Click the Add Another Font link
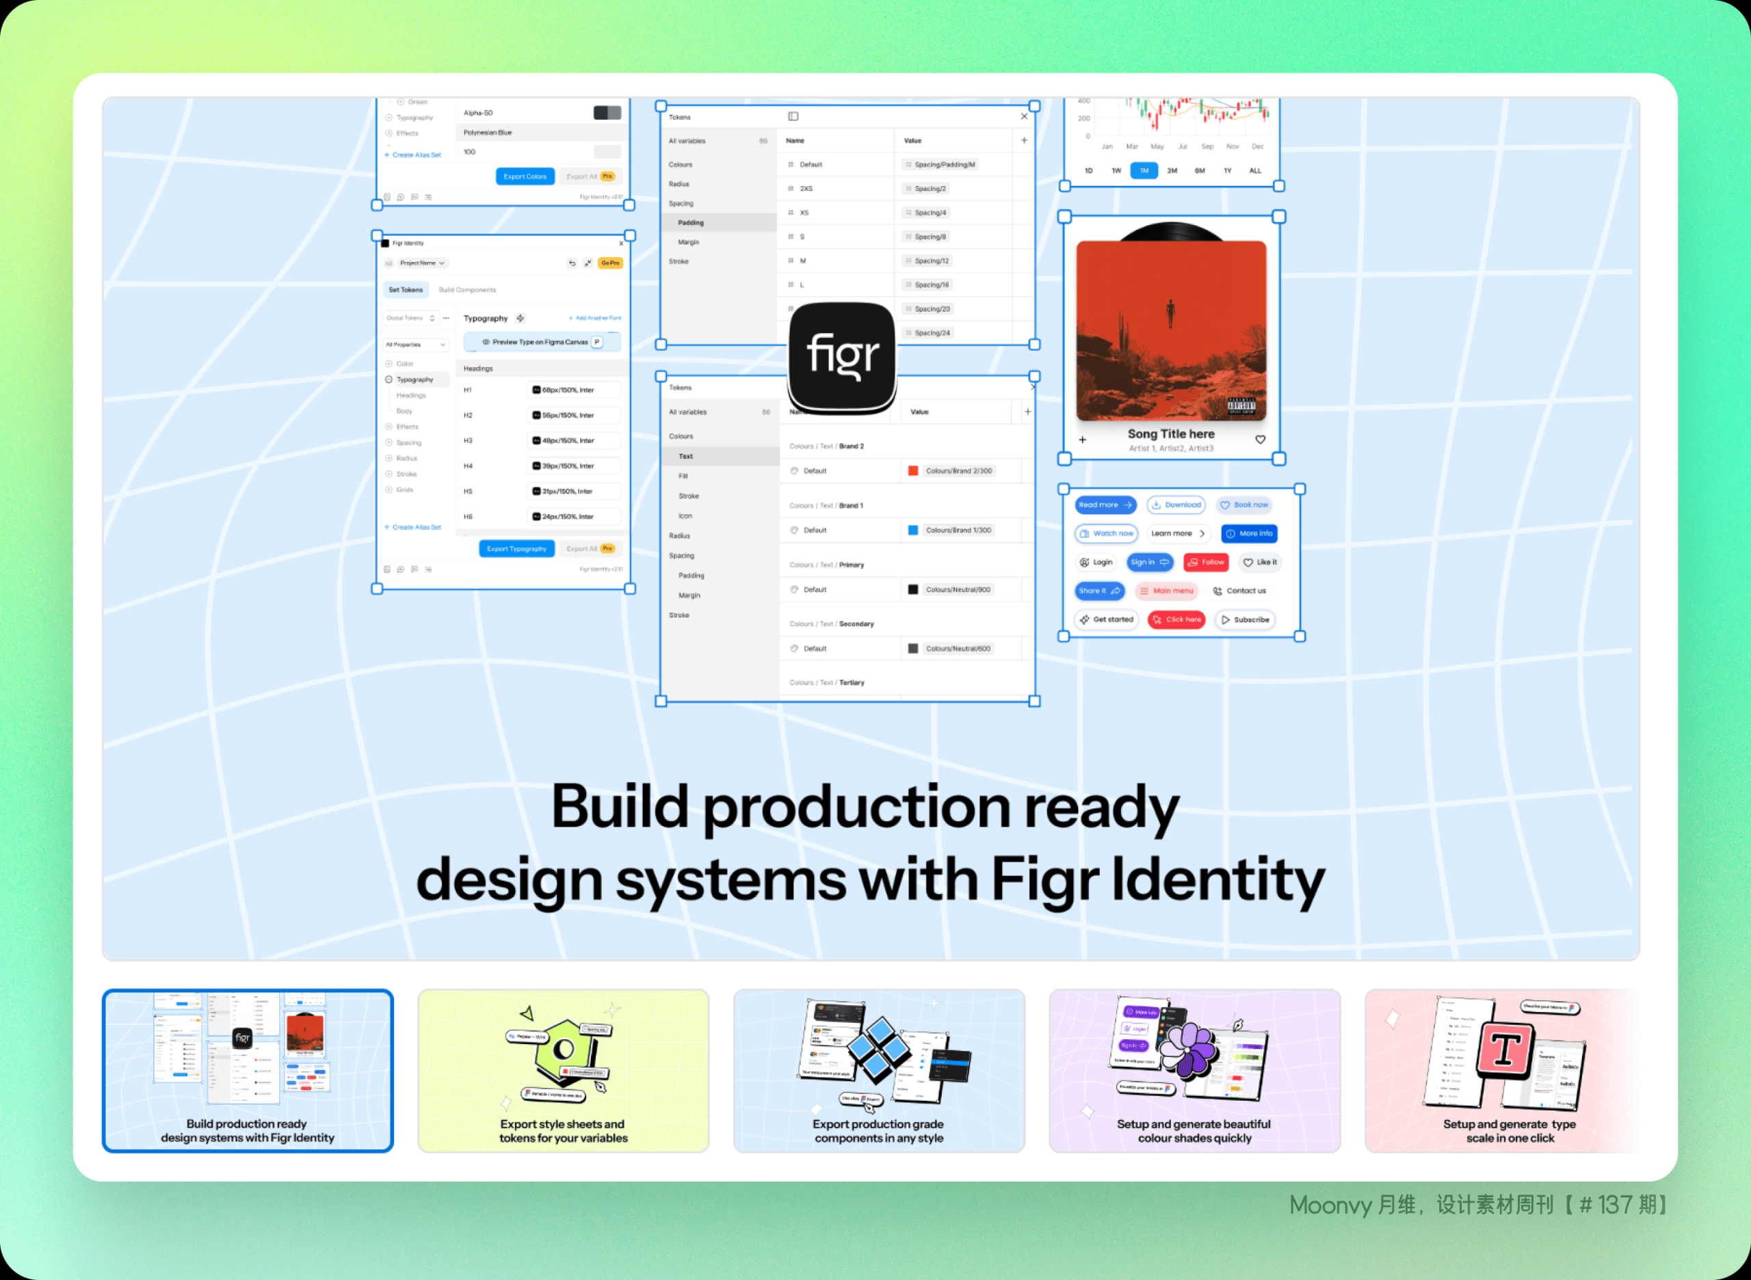Screen dimensions: 1751x1280 (x=595, y=319)
